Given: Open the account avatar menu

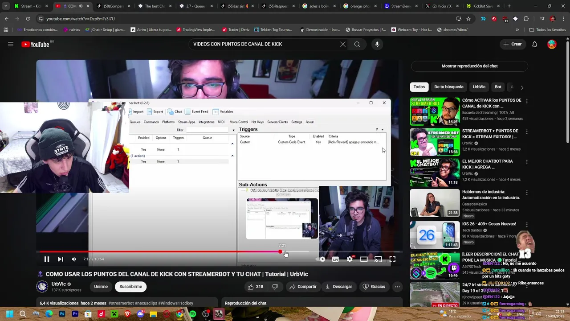Looking at the screenshot, I should tap(552, 44).
